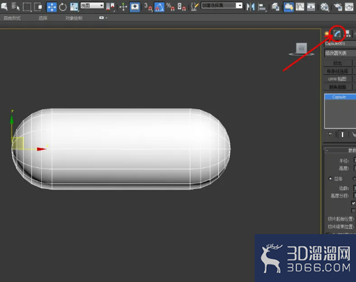Open the Curve Editor
356x282 pixels.
pyautogui.click(x=300, y=7)
